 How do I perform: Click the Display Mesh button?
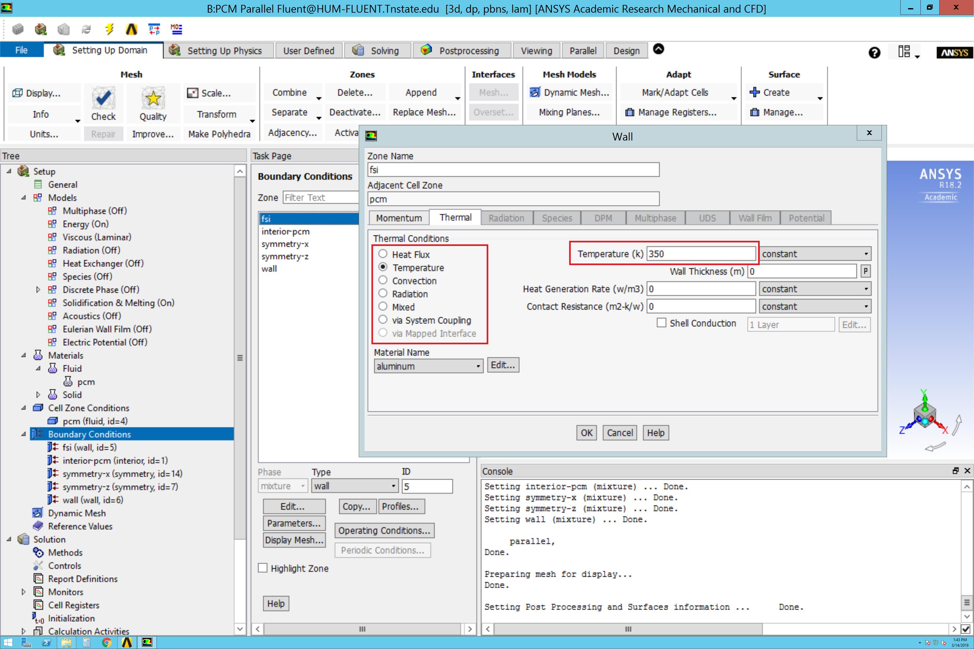click(294, 540)
